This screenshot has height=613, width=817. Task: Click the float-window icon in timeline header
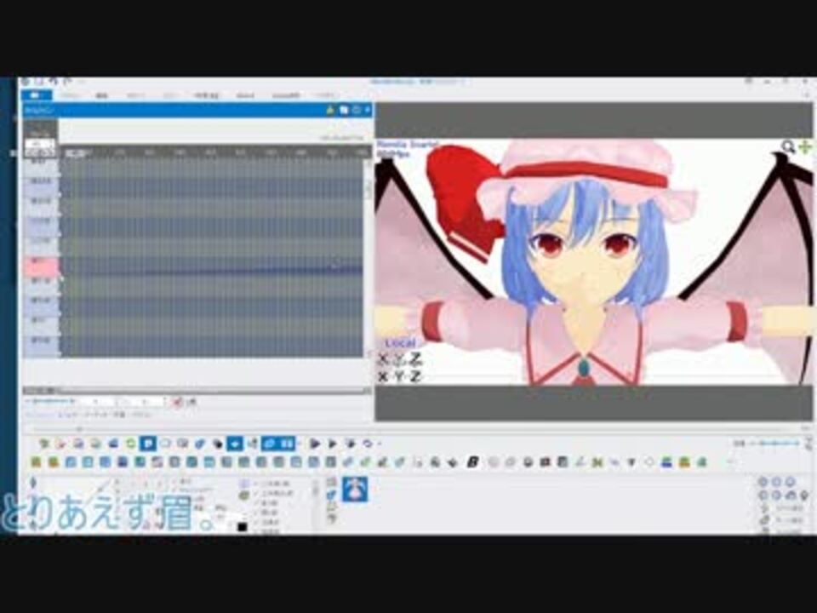344,110
